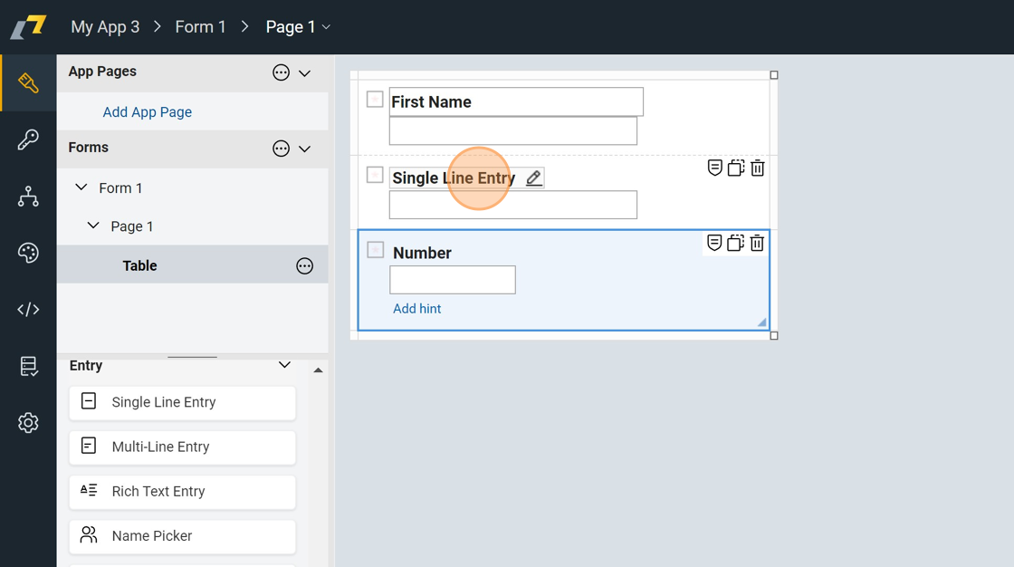
Task: Tick the checkbox next to First Name
Action: (x=375, y=100)
